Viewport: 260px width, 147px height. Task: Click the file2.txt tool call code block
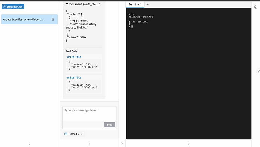click(x=84, y=86)
